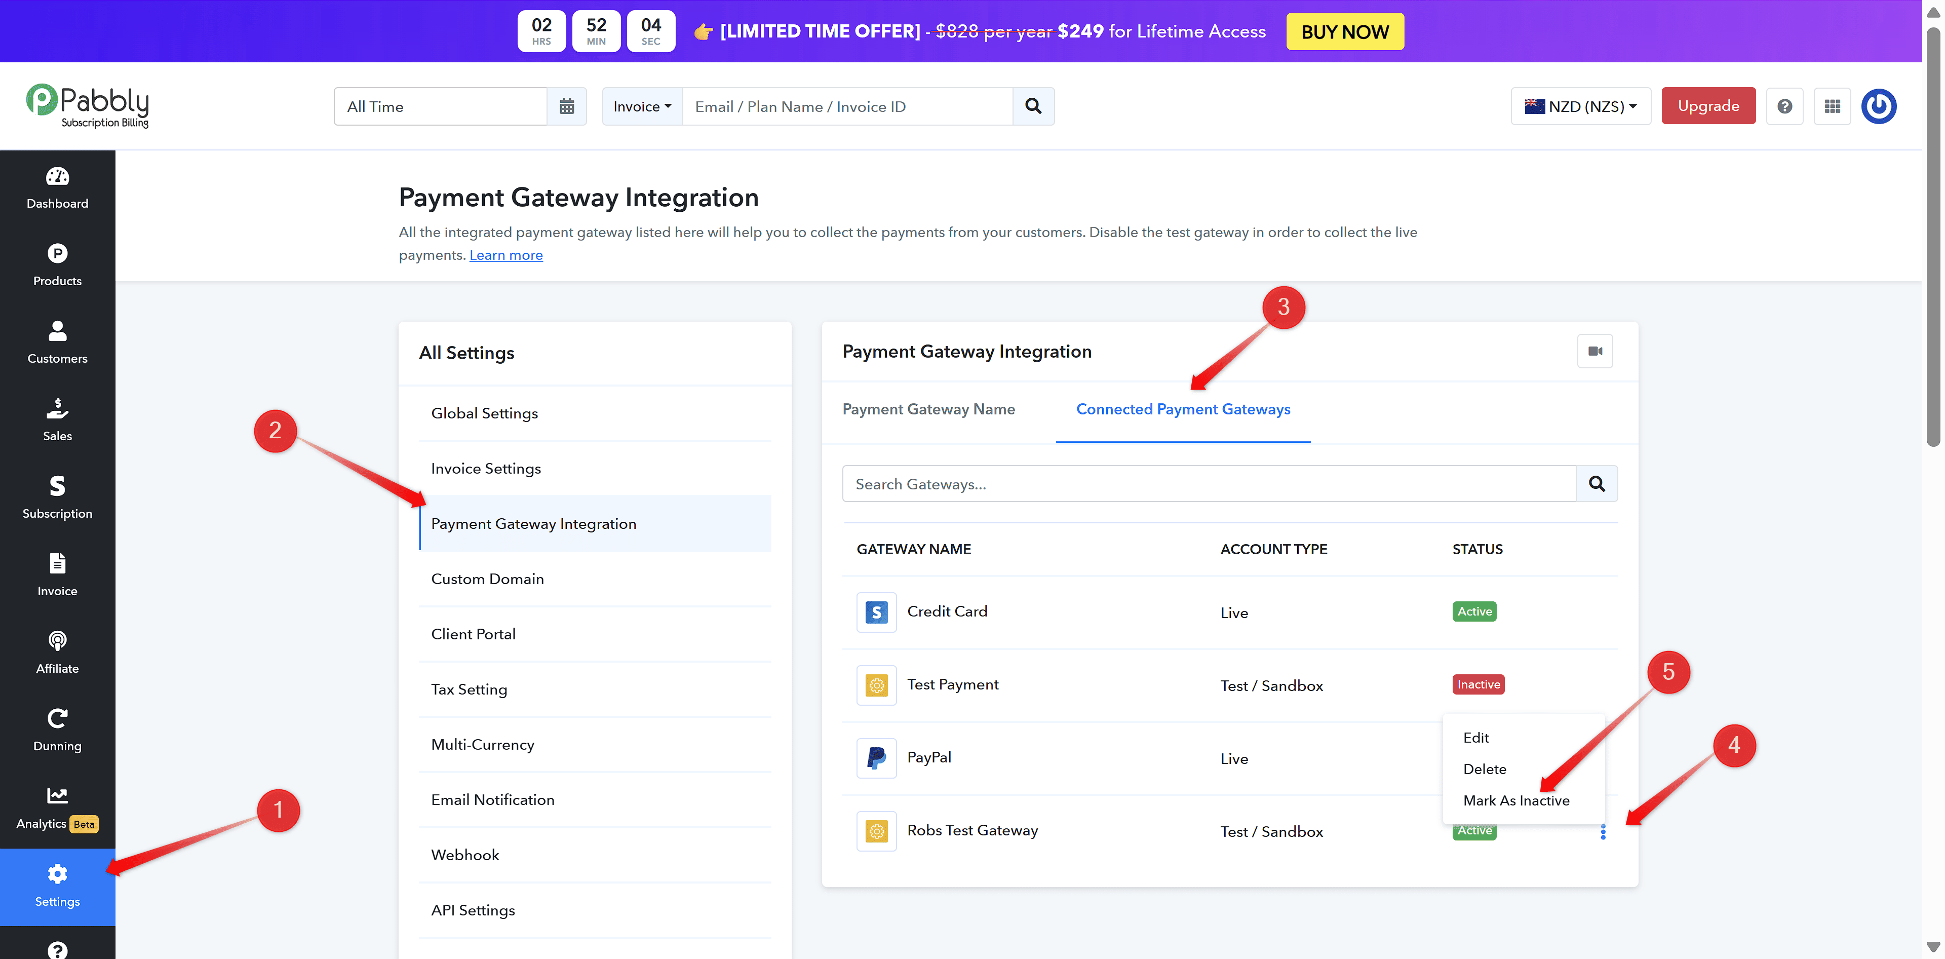
Task: Open the All Time date range field
Action: click(441, 106)
